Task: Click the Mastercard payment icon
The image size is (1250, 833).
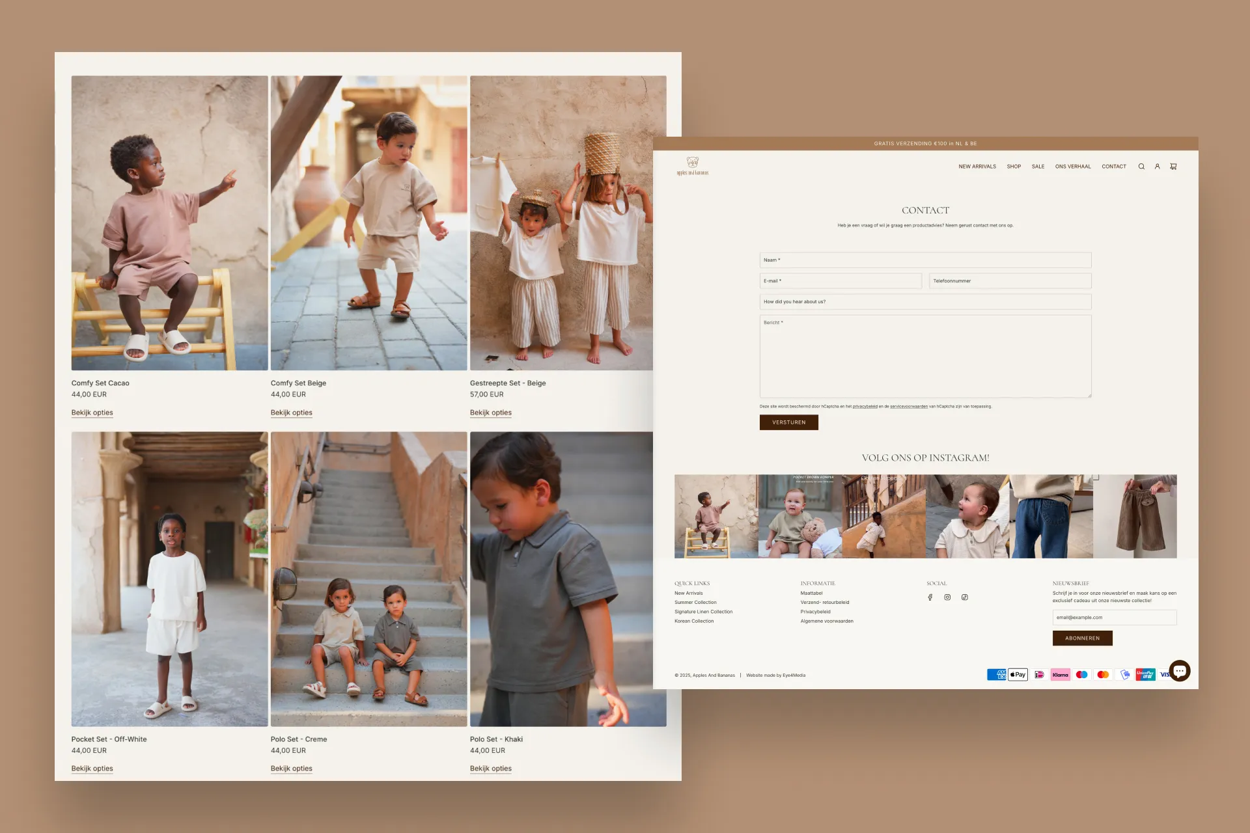Action: coord(1103,675)
